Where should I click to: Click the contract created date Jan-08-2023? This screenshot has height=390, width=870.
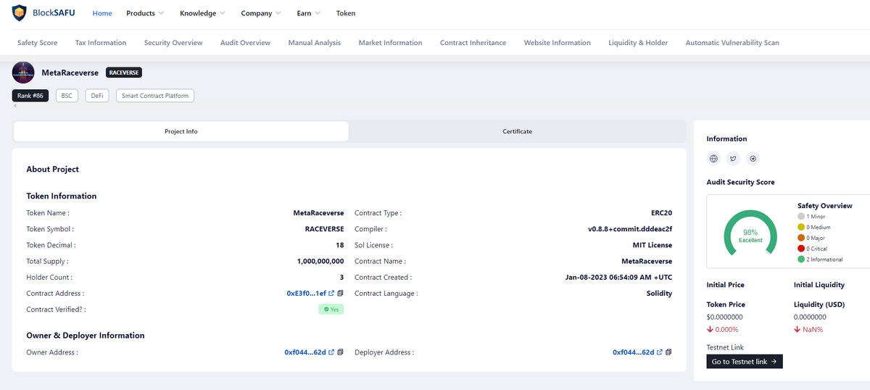(x=618, y=278)
